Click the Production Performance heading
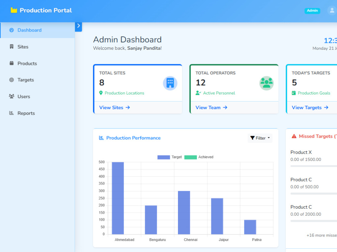Image resolution: width=337 pixels, height=252 pixels. (133, 138)
